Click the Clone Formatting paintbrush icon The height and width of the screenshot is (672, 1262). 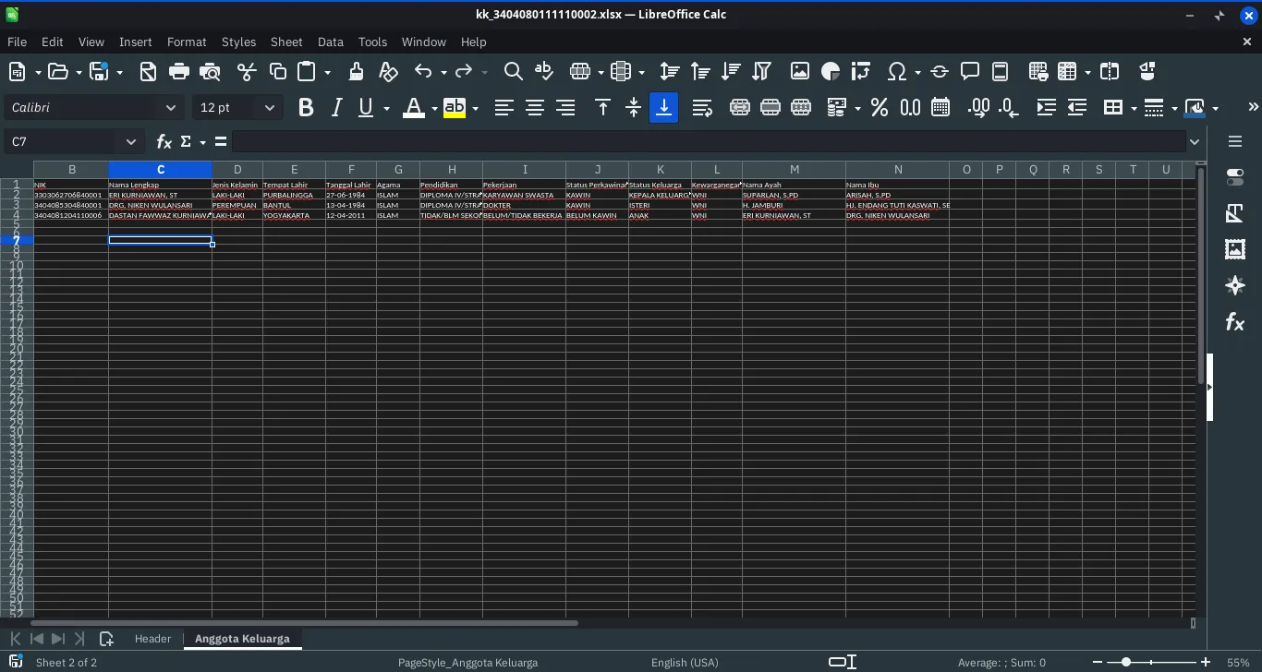pos(356,71)
